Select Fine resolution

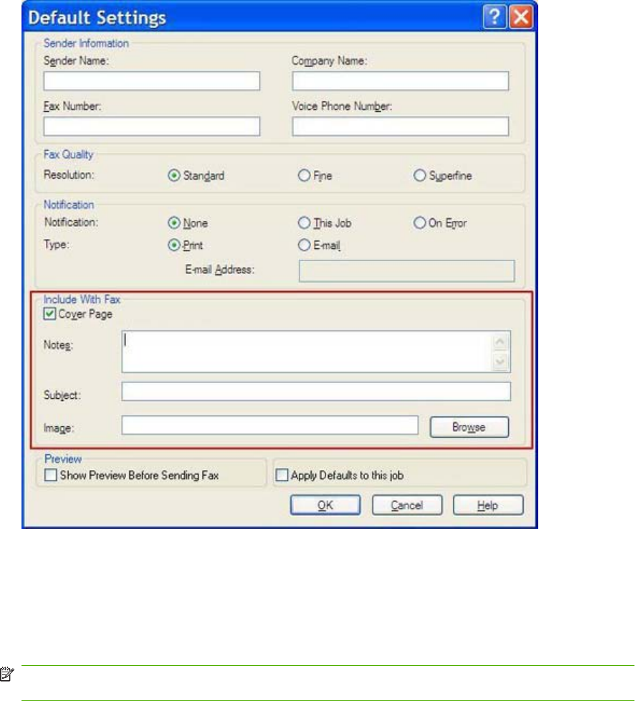[x=304, y=176]
